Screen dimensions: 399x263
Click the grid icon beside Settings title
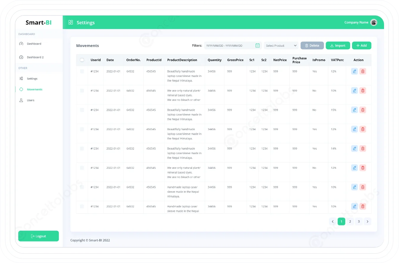pos(71,22)
